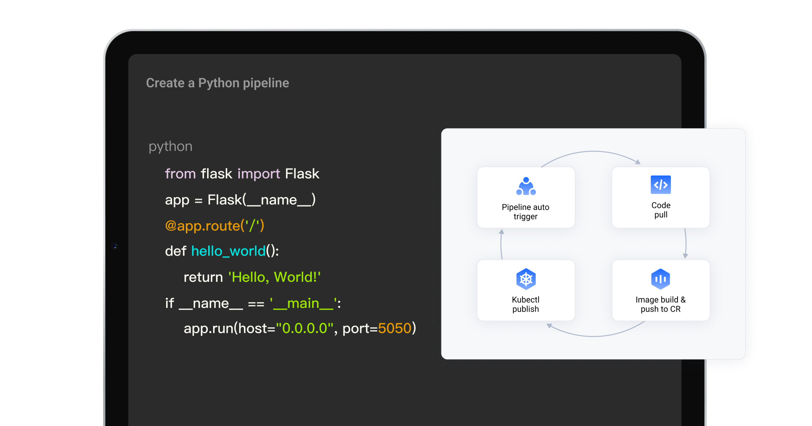Select 'Image build & push to CR' label

[x=660, y=304]
